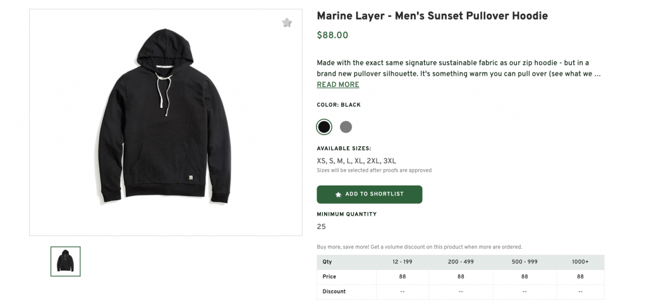Screen dimensions: 647x306
Task: Select the black color swatch
Action: [x=324, y=127]
